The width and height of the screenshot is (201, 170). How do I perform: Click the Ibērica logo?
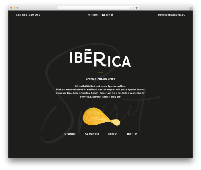pyautogui.click(x=100, y=58)
